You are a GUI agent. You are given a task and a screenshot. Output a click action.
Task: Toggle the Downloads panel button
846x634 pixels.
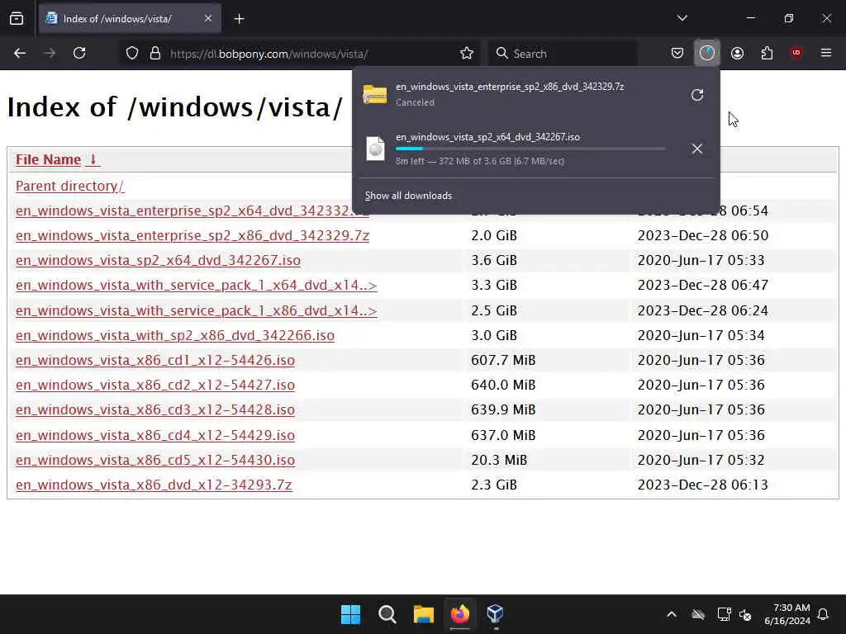[x=707, y=53]
